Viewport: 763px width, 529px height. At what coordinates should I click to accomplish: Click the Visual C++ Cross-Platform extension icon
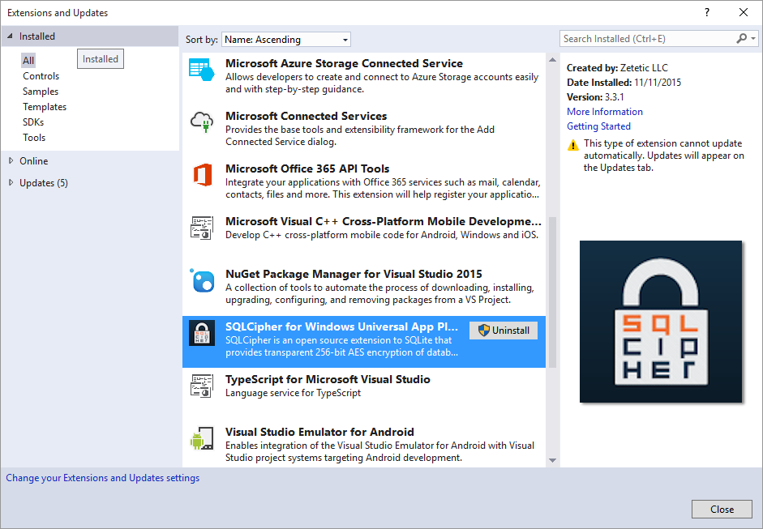point(202,228)
